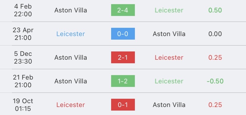Open the green 2-4 score badge
This screenshot has width=246, height=115.
[123, 10]
